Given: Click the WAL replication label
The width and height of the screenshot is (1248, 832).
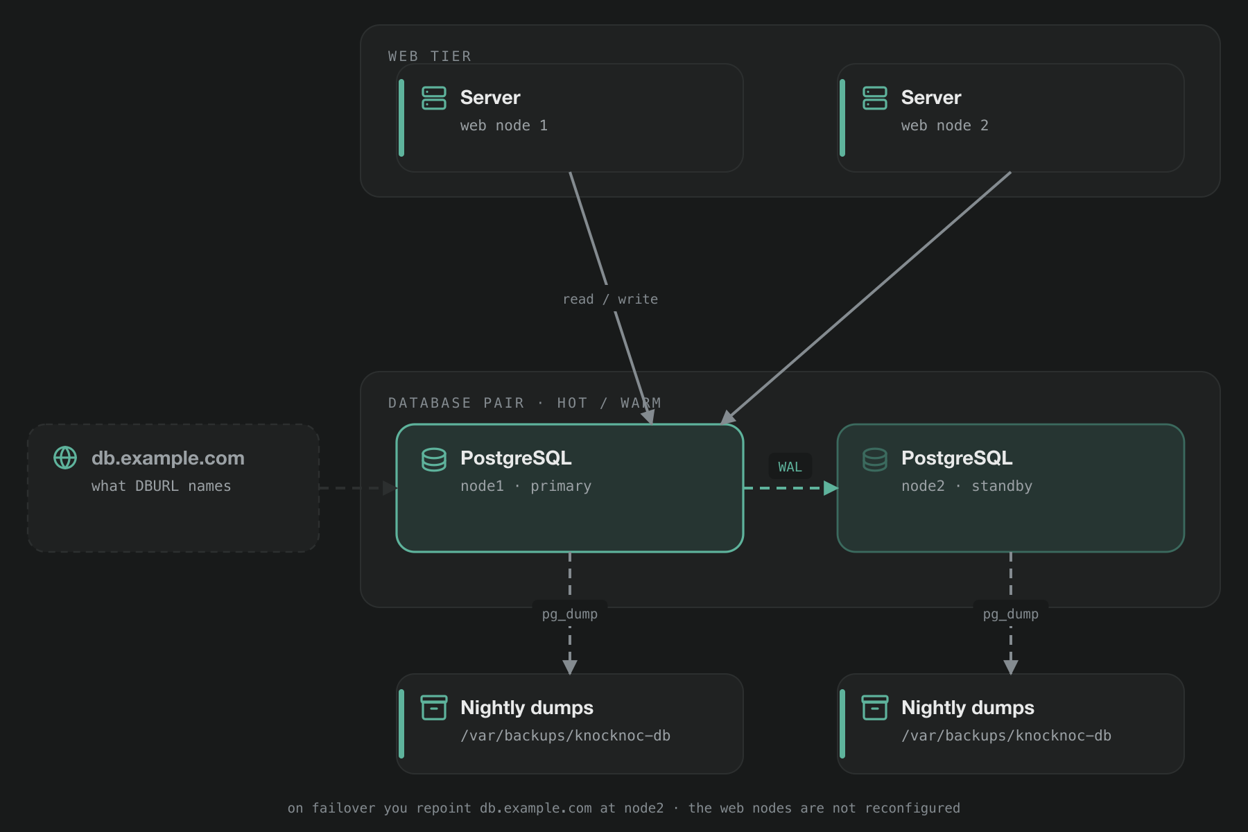Looking at the screenshot, I should [x=790, y=467].
